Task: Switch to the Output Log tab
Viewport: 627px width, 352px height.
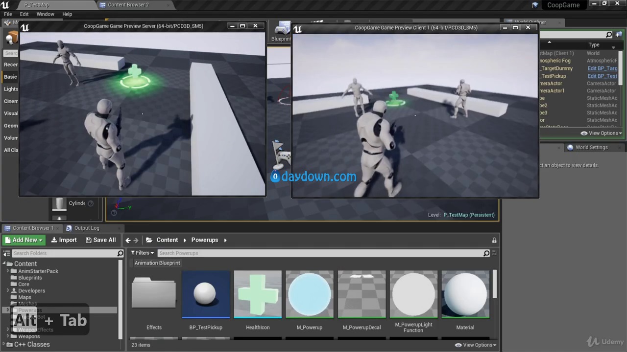Action: coord(87,228)
